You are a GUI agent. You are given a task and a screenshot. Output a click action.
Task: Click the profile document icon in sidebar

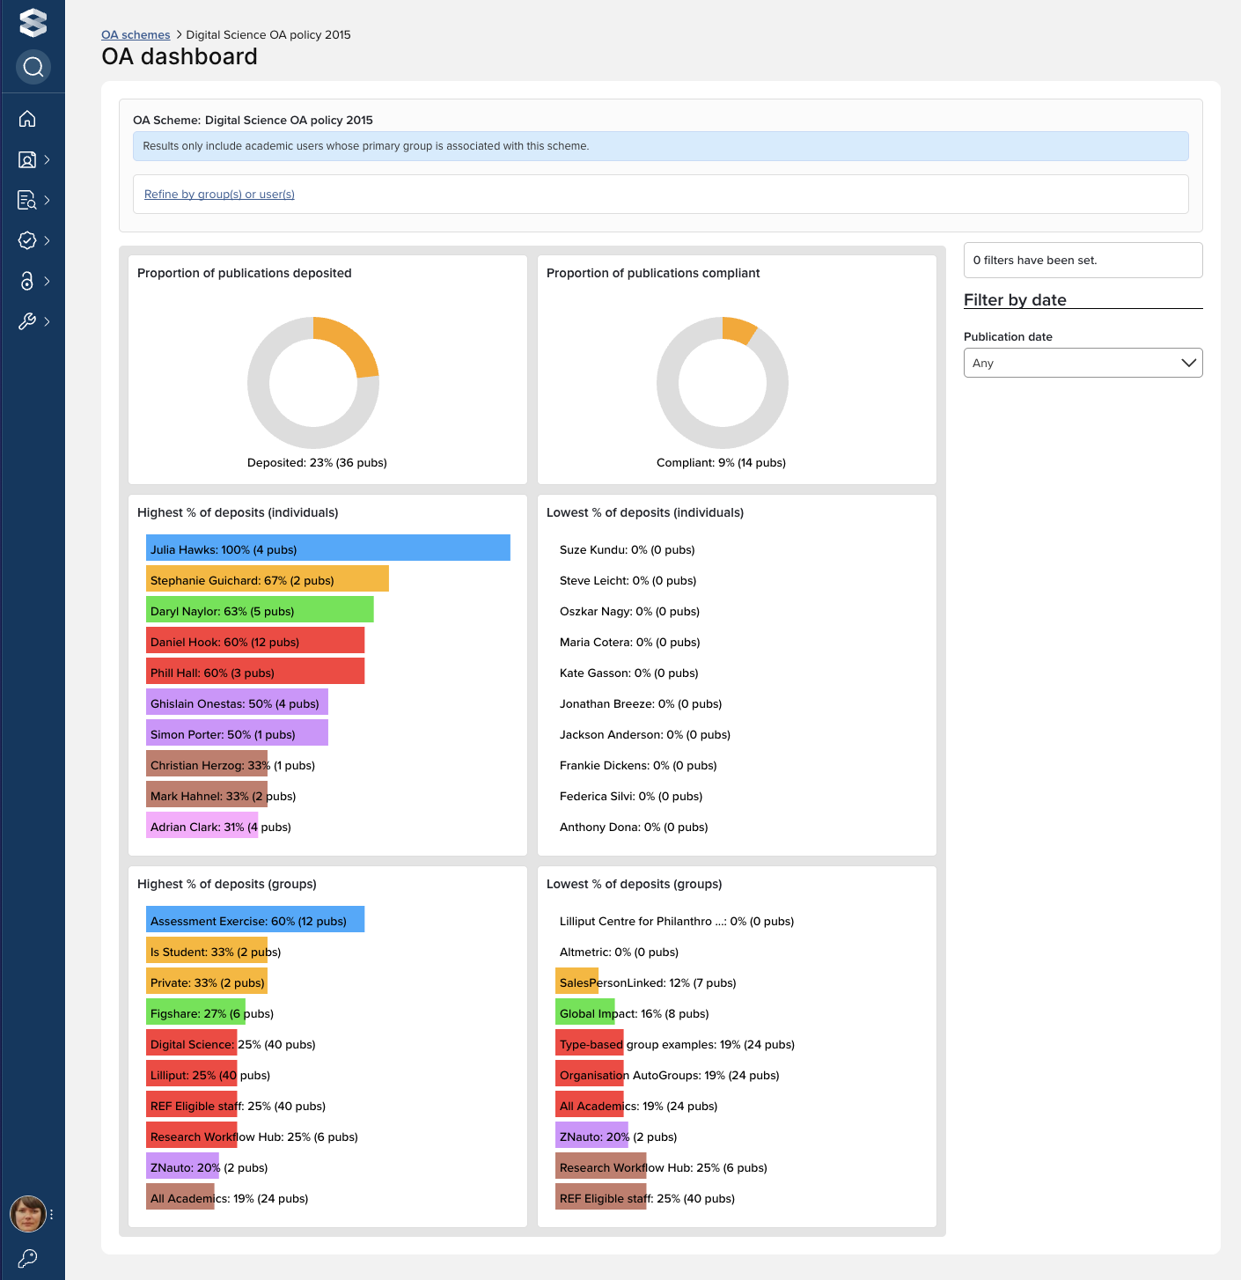tap(27, 159)
